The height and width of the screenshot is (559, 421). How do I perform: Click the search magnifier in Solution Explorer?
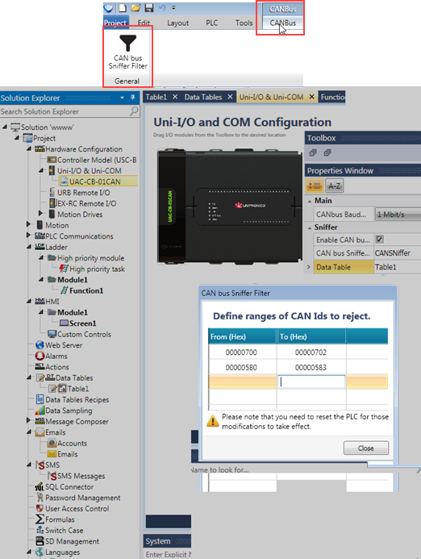click(134, 111)
